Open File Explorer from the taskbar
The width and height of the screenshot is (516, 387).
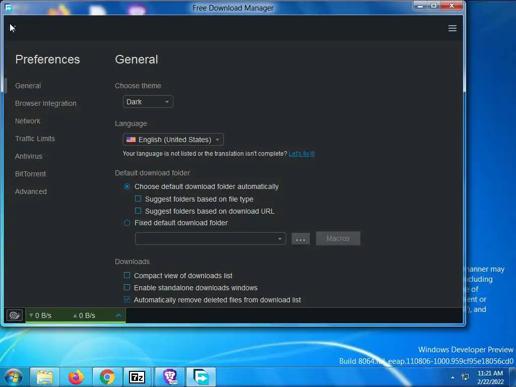tap(45, 377)
